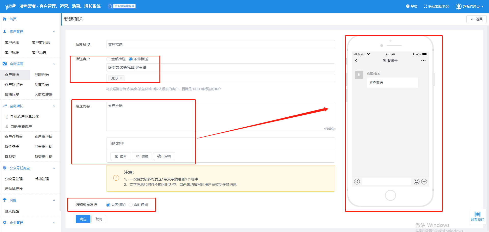Click the three-dot menu in phone preview

423,60
